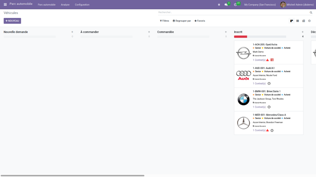Click the search magnifier icon
Image resolution: width=316 pixels, height=177 pixels.
[311, 13]
